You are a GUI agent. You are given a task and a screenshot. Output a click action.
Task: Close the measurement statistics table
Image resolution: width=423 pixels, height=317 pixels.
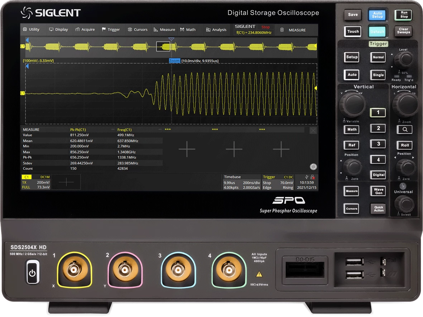click(313, 131)
